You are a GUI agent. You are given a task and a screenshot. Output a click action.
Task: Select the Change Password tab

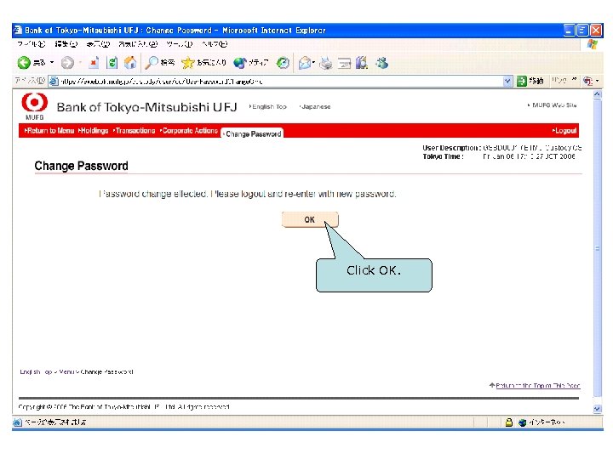coord(252,133)
